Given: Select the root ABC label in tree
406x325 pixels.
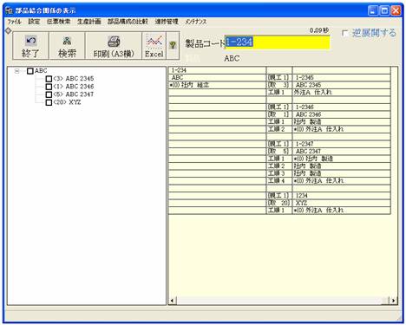Looking at the screenshot, I should click(41, 71).
